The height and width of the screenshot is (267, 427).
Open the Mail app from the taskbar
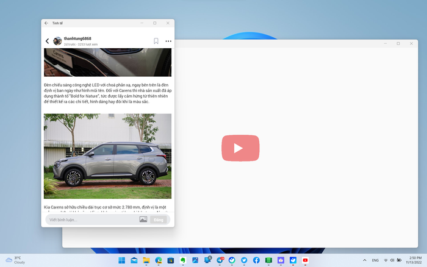point(134,260)
